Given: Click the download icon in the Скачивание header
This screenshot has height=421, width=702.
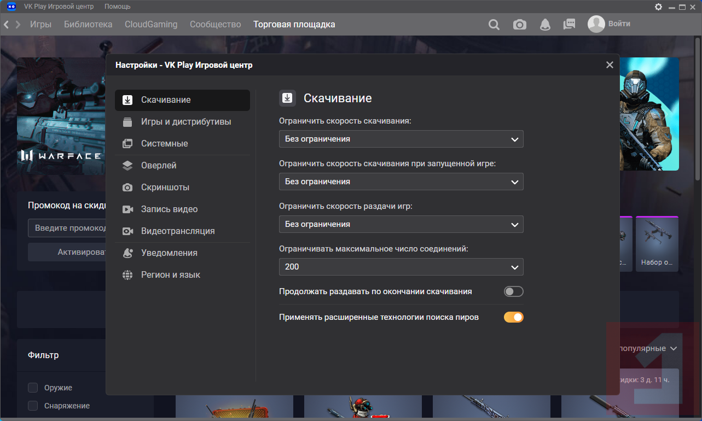Looking at the screenshot, I should 287,98.
